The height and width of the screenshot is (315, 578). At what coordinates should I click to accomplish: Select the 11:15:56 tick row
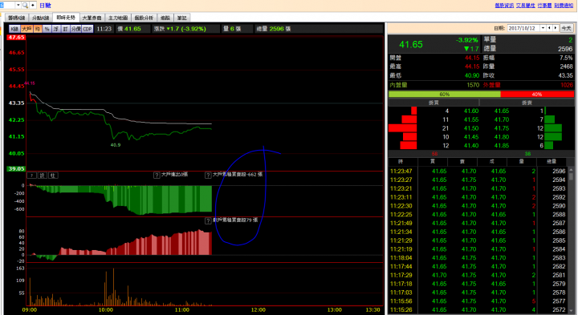tap(478, 301)
